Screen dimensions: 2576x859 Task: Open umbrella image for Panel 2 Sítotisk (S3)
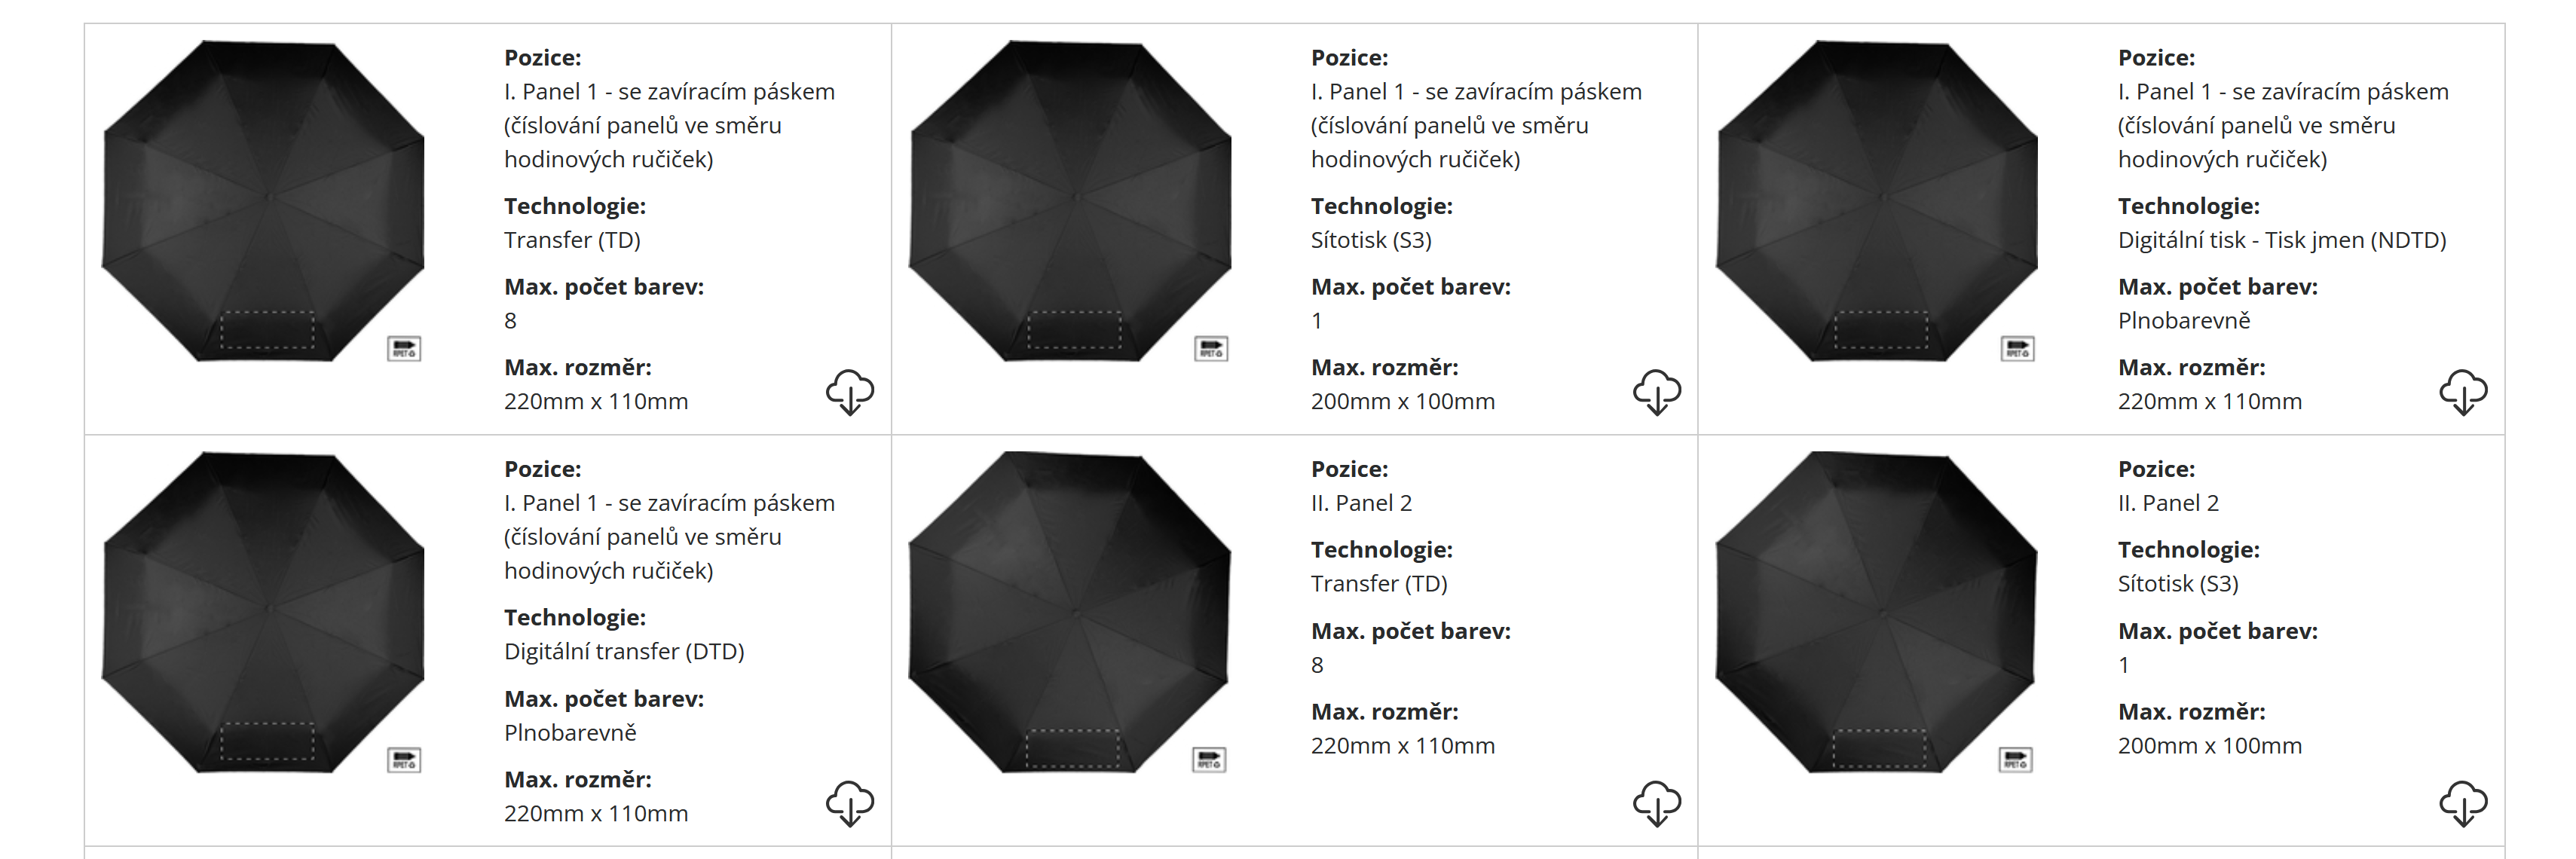click(1877, 612)
